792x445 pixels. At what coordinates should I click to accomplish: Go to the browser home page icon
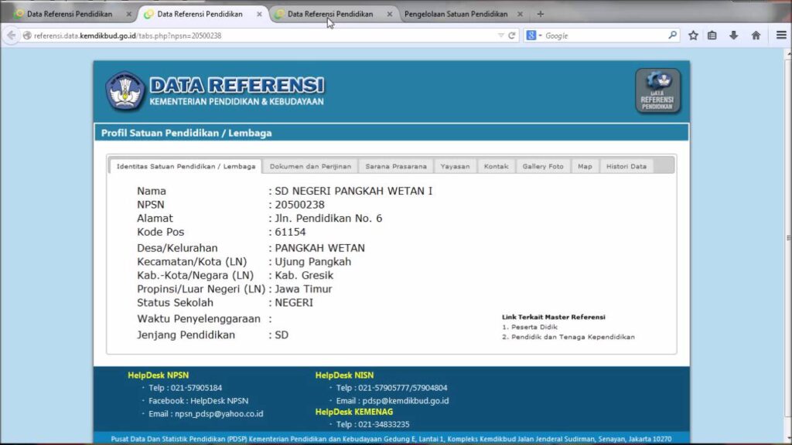pyautogui.click(x=756, y=36)
